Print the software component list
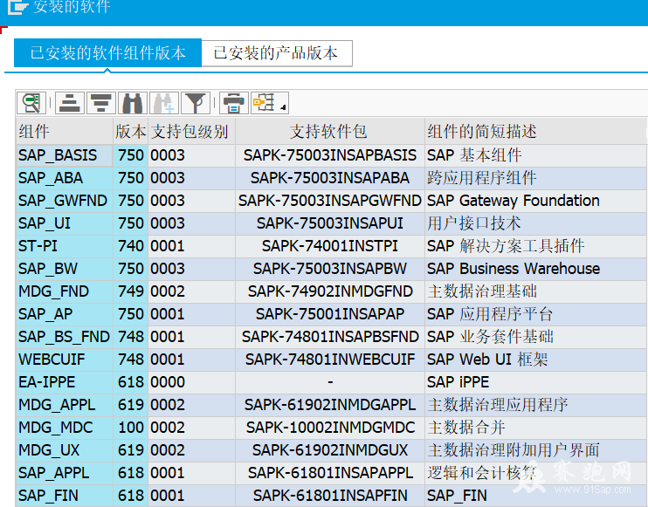648x507 pixels. [234, 102]
